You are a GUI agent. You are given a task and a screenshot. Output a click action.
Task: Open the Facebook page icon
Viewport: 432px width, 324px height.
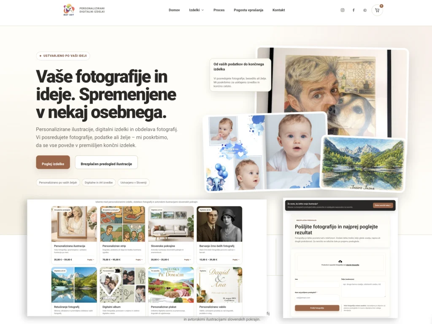[354, 10]
